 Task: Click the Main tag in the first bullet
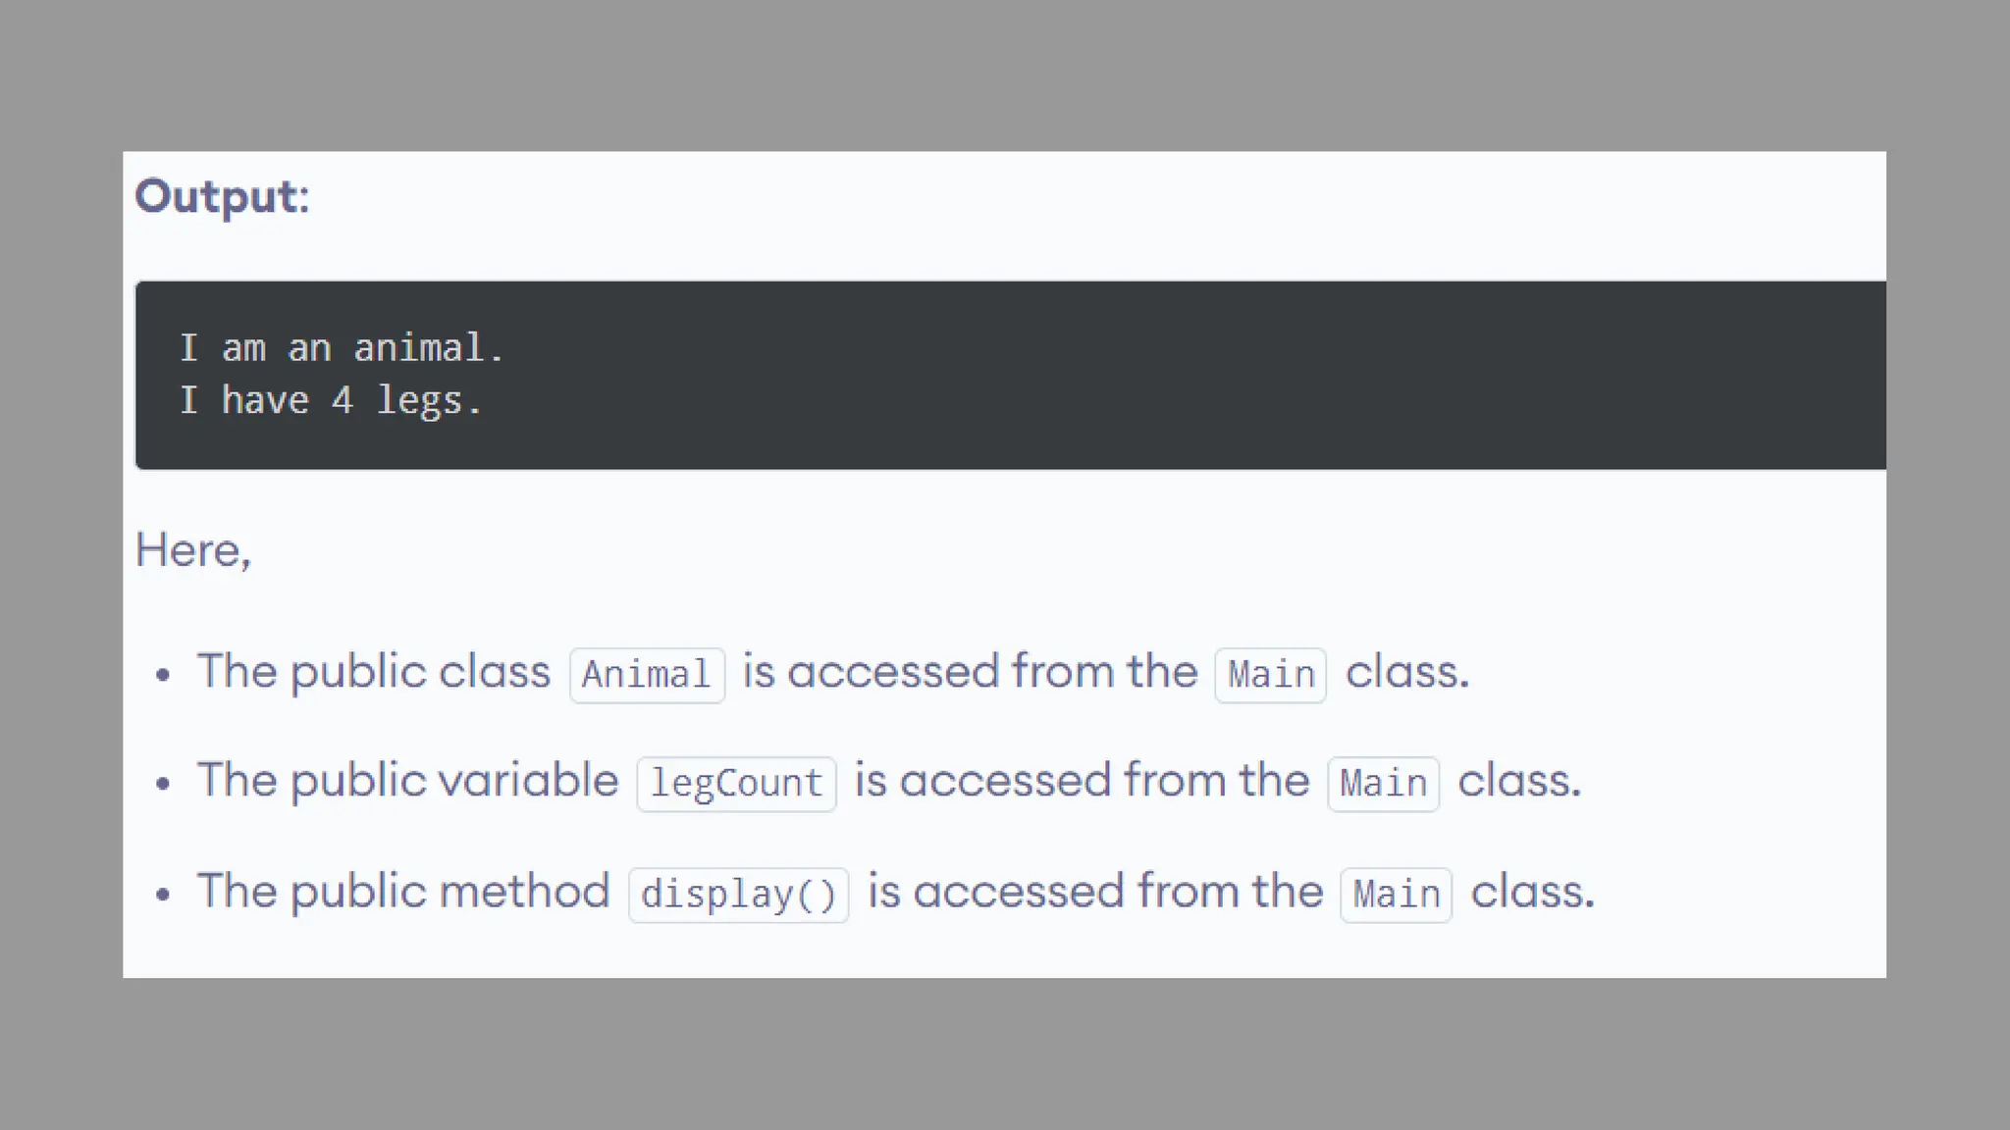tap(1271, 675)
